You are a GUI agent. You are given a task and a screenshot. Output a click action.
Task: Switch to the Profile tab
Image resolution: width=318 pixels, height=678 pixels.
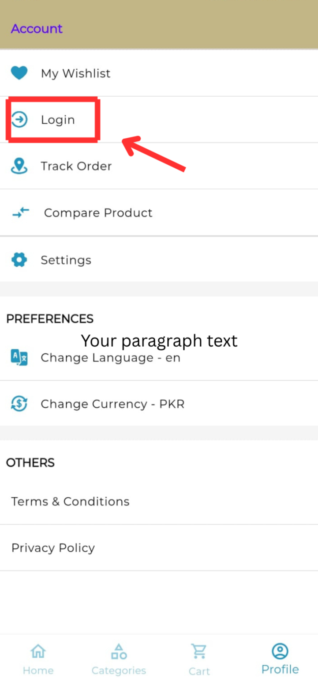280,659
